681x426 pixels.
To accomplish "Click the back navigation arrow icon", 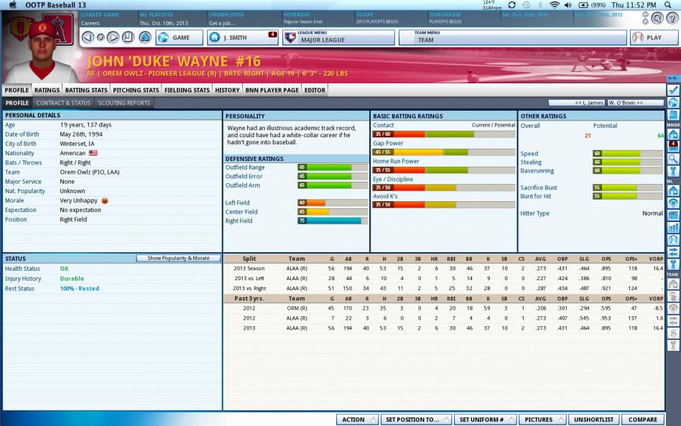I will coord(88,37).
